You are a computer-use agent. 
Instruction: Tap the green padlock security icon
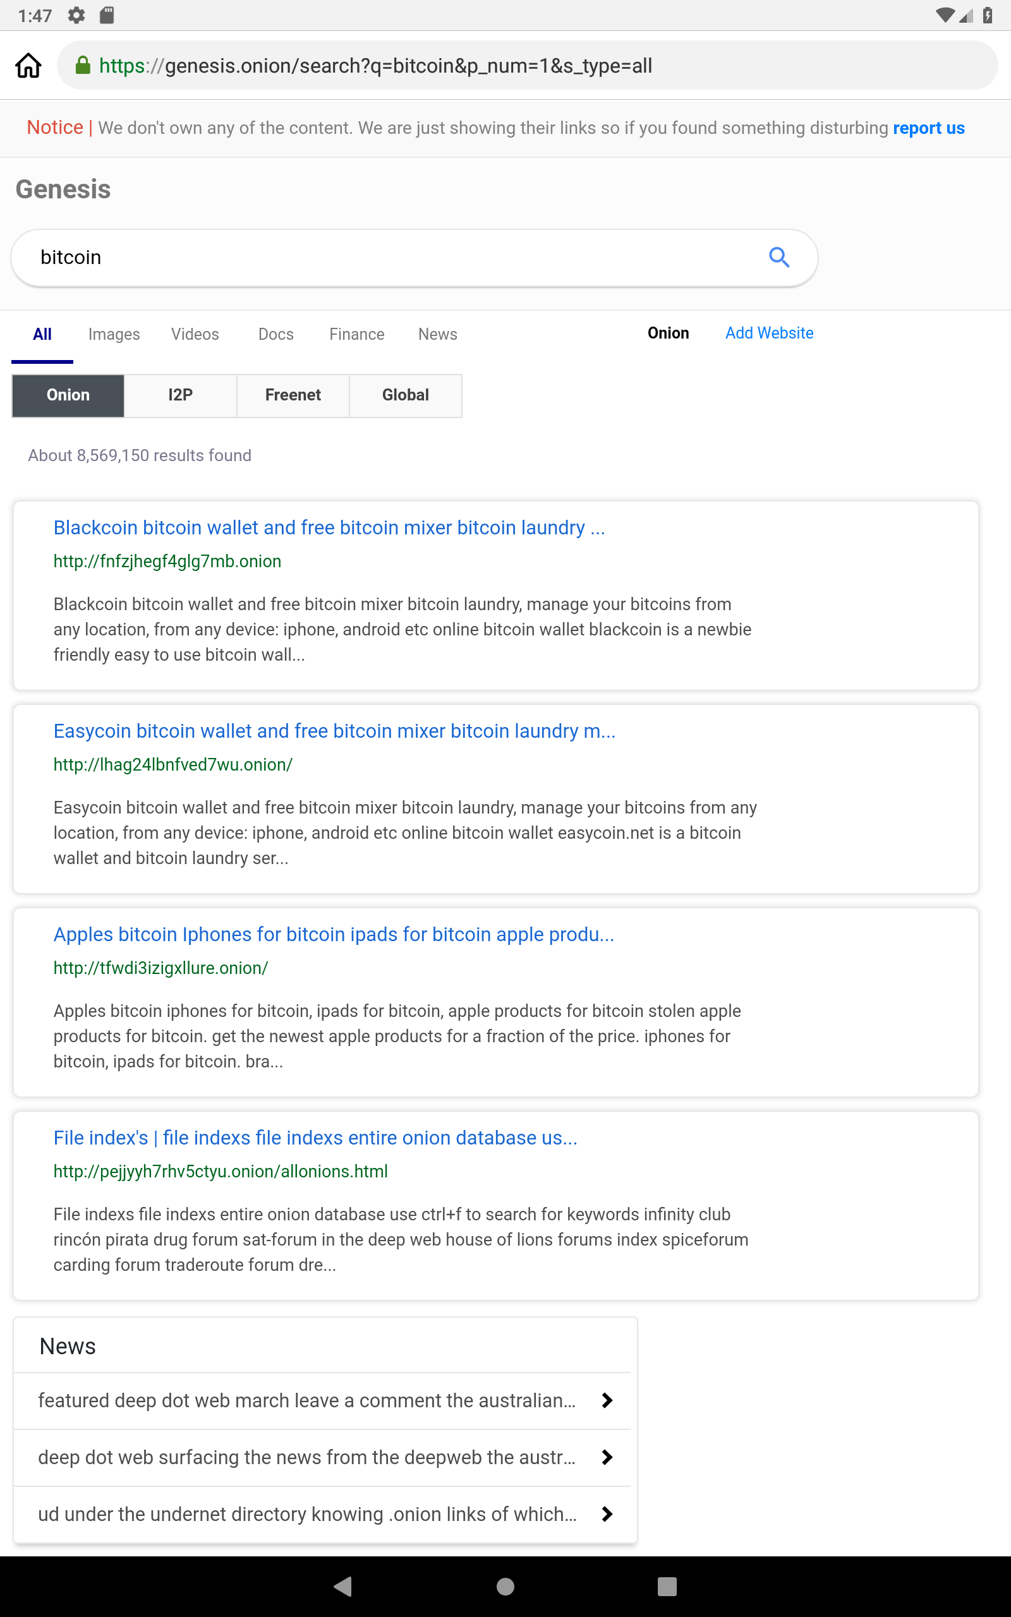click(x=82, y=65)
